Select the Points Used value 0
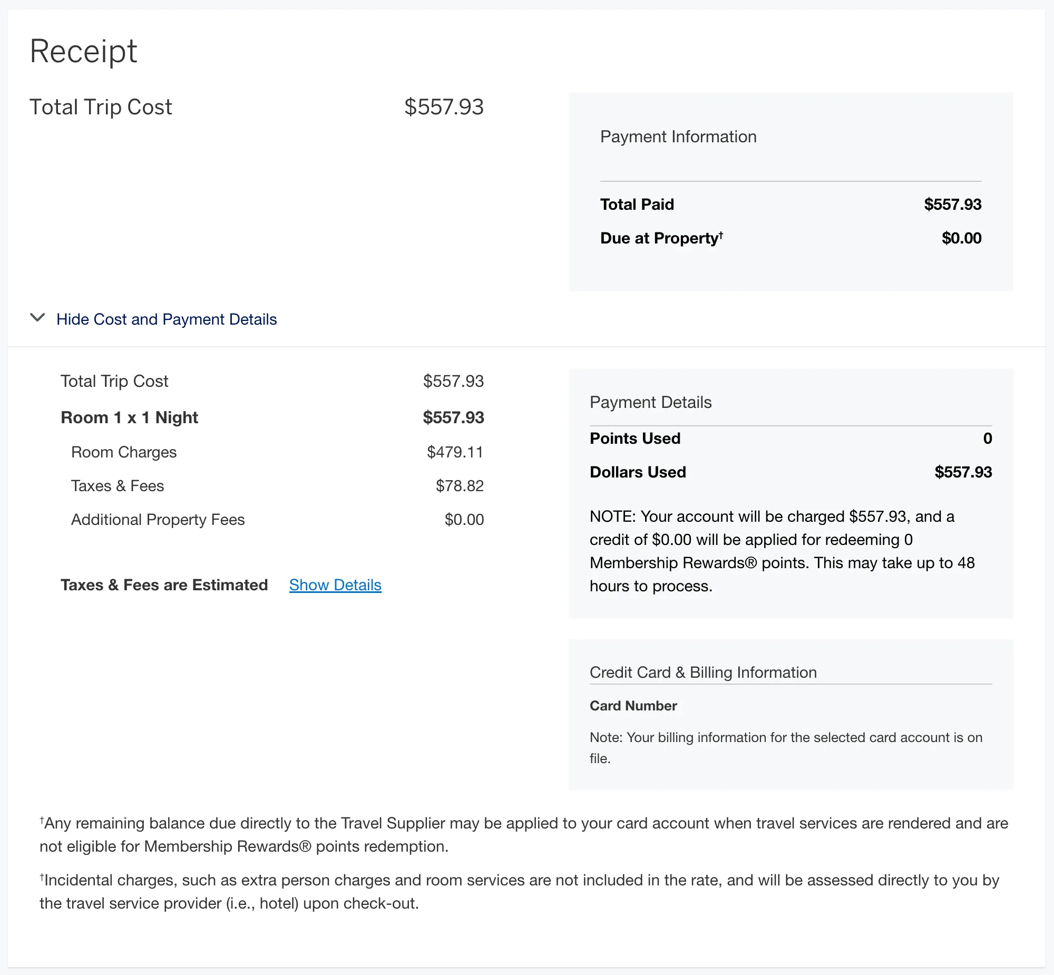Viewport: 1054px width, 975px height. pos(987,438)
